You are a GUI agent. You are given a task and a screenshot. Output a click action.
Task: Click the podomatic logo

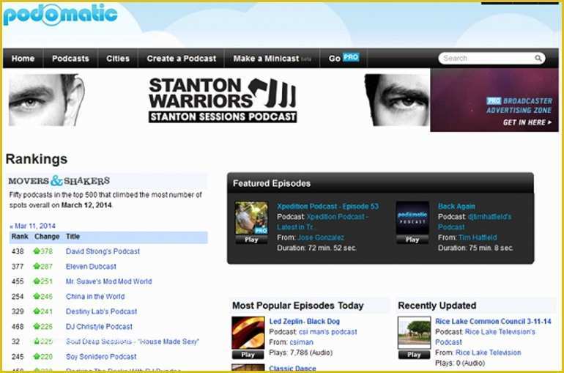(x=60, y=15)
